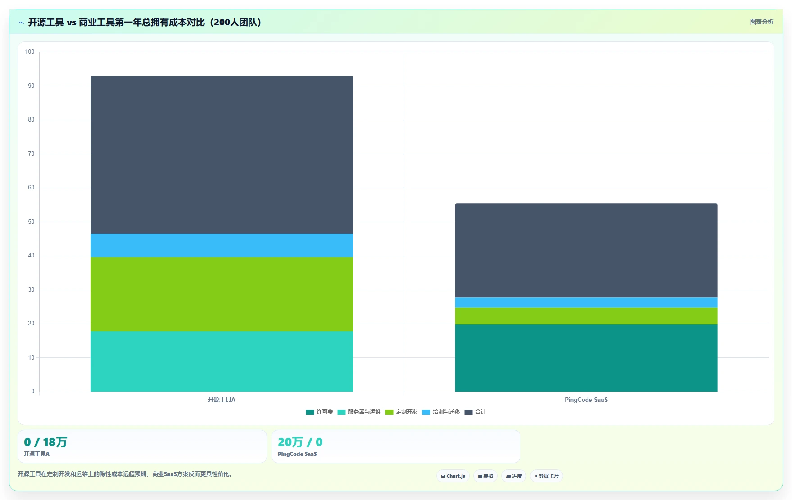This screenshot has width=792, height=500.
Task: Click the 许可费 legend label
Action: [x=325, y=412]
